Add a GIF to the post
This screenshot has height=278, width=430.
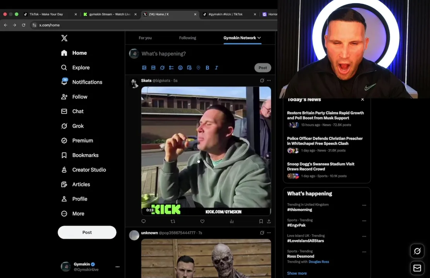(x=153, y=68)
